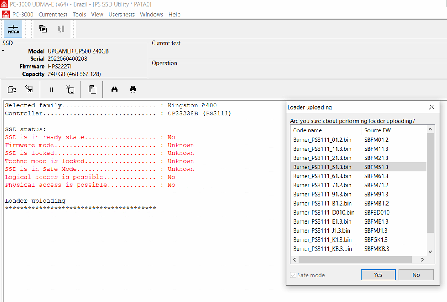Select the PATA0 port button
This screenshot has height=302, width=447.
pos(13,29)
